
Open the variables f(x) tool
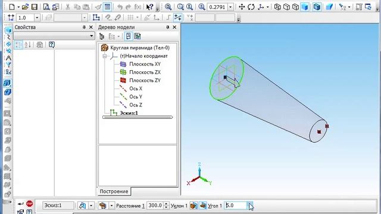pos(138,7)
